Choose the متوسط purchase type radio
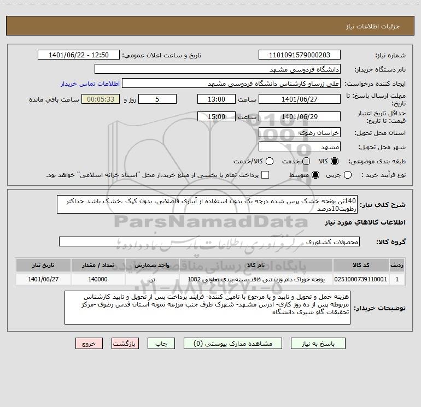 (315, 175)
